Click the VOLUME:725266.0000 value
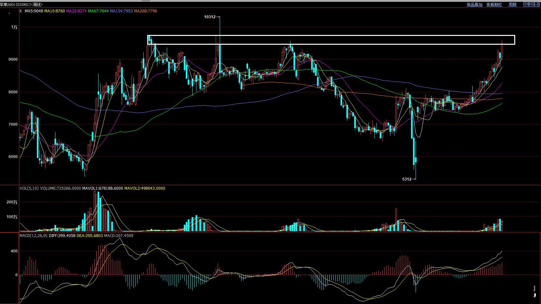The image size is (541, 304). pos(60,188)
